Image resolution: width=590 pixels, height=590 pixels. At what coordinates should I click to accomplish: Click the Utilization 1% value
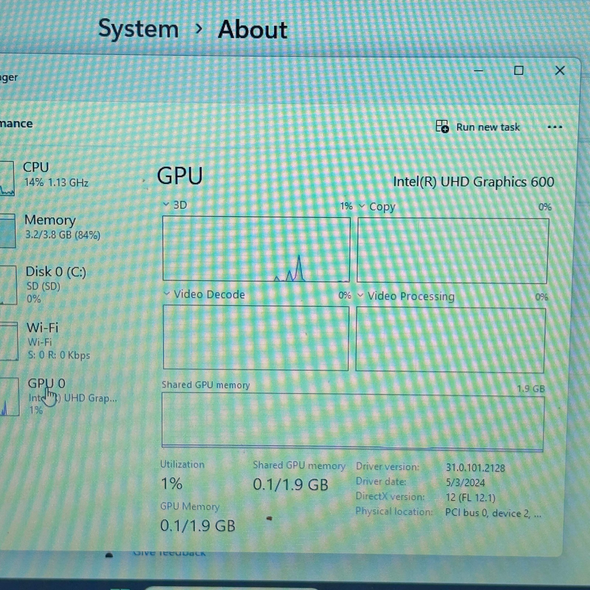[x=172, y=483]
